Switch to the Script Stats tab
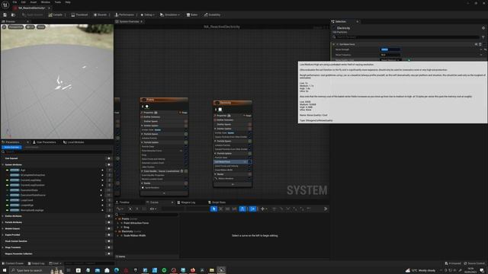This screenshot has height=274, width=488. [x=217, y=202]
